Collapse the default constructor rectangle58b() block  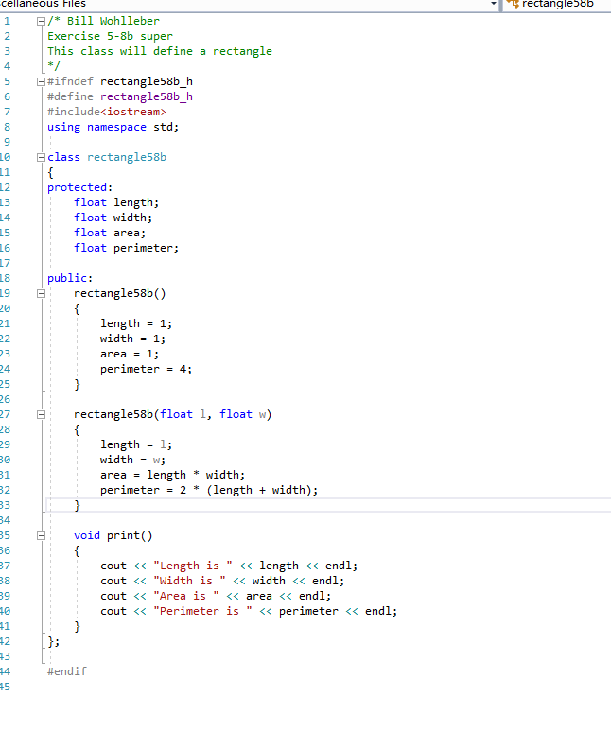point(41,293)
